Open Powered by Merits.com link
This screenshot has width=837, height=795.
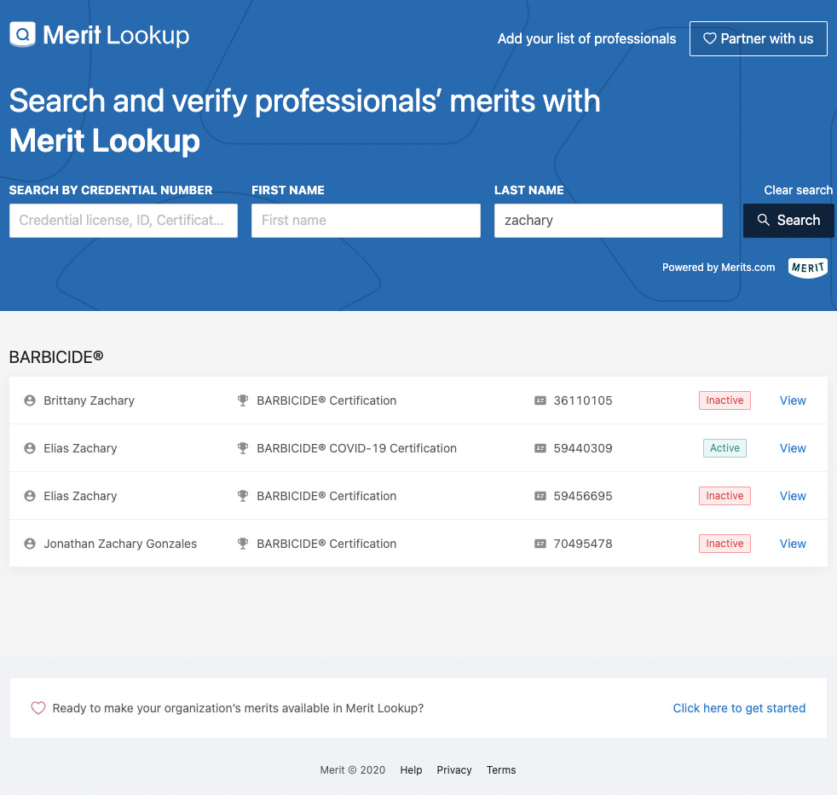pyautogui.click(x=719, y=268)
